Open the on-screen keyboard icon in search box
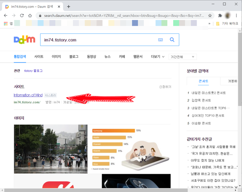 [x=160, y=40]
